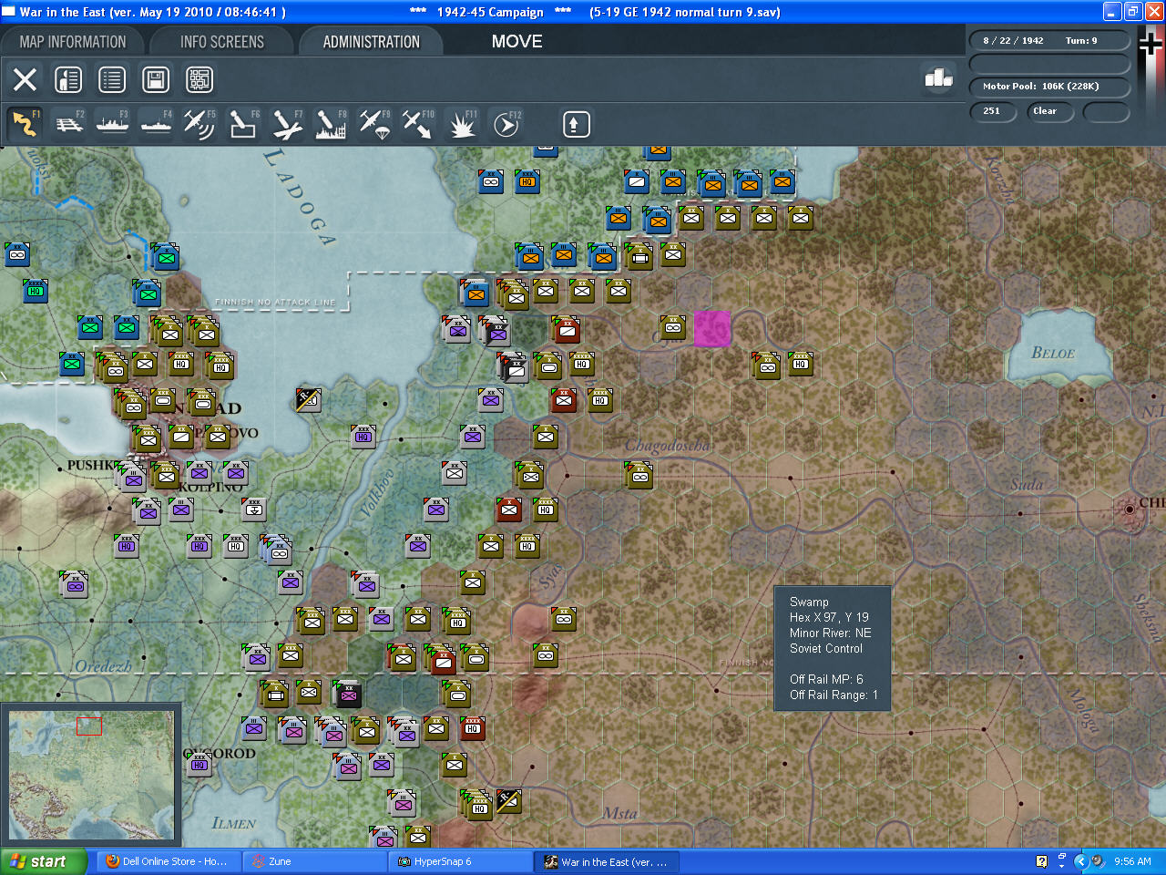Switch to the MAP INFORMATION tab
Viewport: 1166px width, 875px height.
73,42
